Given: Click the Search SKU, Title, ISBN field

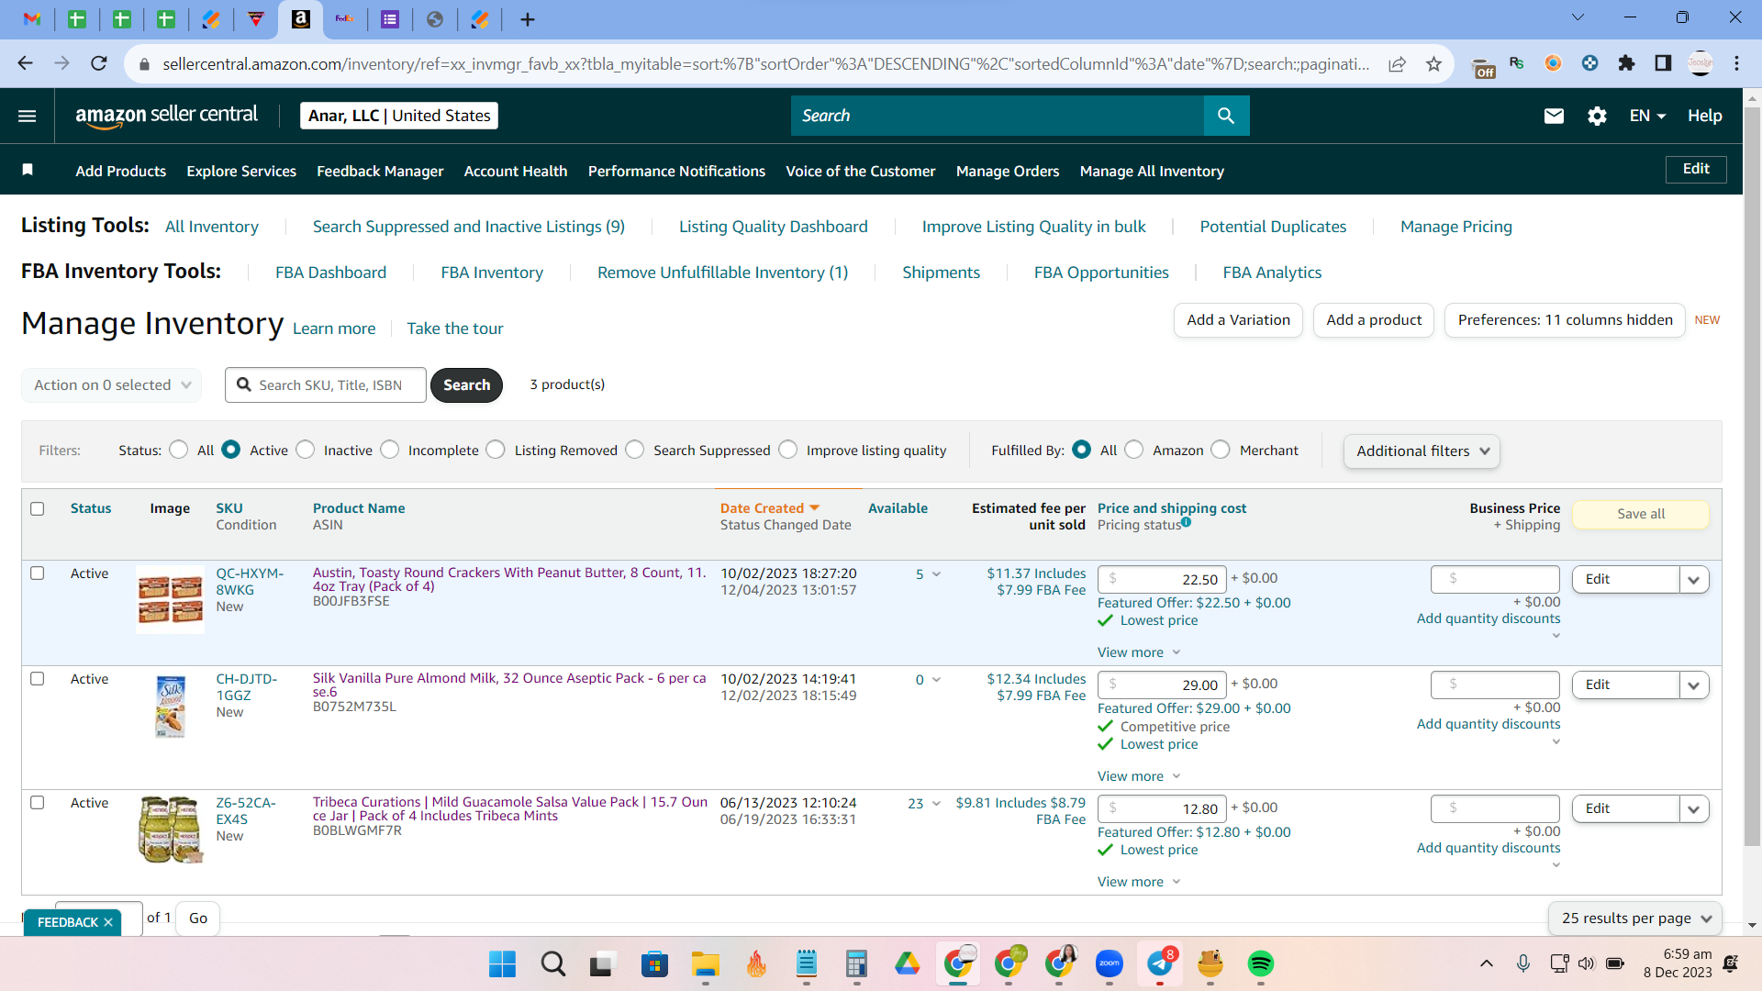Looking at the screenshot, I should 326,385.
